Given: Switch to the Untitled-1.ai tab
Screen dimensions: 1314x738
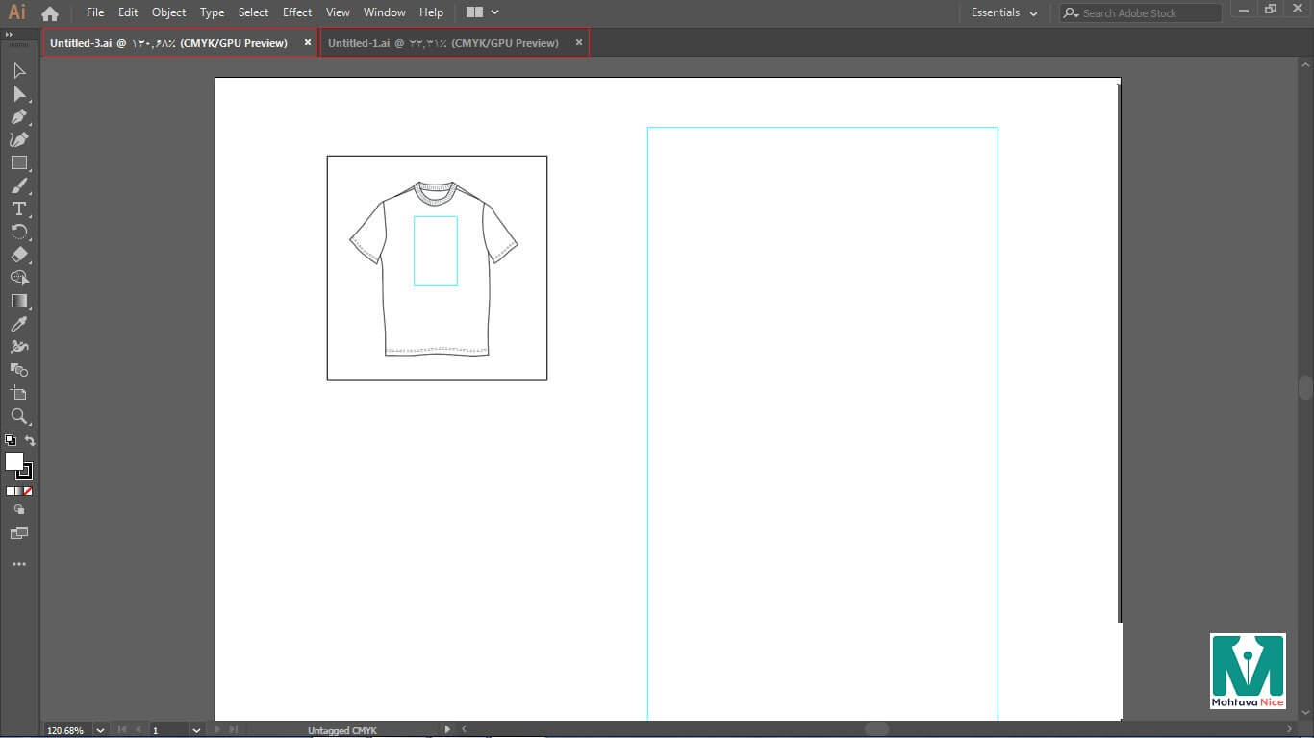Looking at the screenshot, I should [442, 43].
